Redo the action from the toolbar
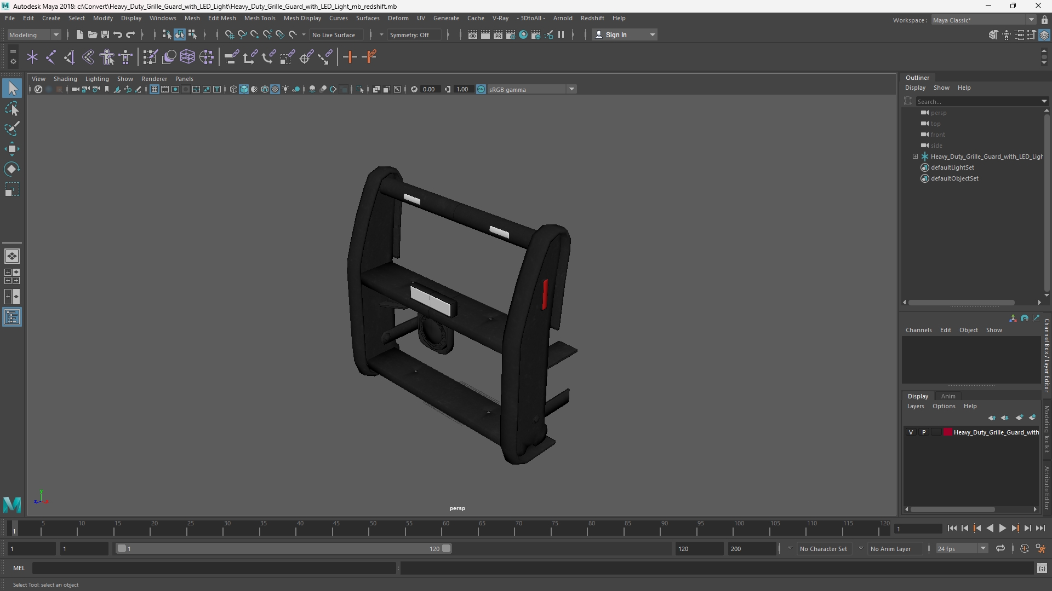 pyautogui.click(x=130, y=35)
